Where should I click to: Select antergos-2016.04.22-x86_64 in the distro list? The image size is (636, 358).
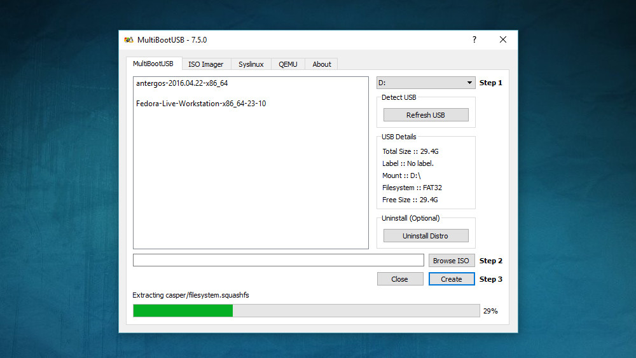point(182,83)
